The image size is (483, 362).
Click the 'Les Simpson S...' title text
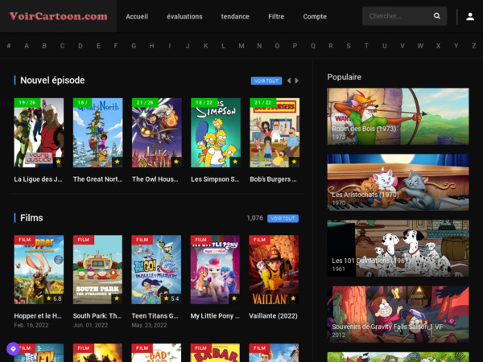(215, 179)
